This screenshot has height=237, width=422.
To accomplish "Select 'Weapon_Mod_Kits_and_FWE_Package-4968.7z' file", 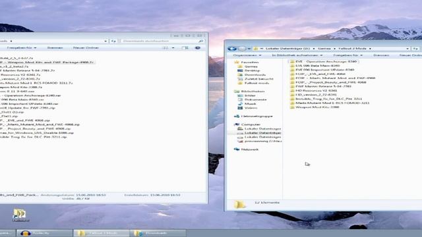I will click(47, 63).
